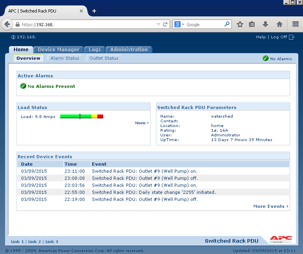Screen dimensions: 303x254
Task: Open the Administration tab
Action: pos(129,50)
